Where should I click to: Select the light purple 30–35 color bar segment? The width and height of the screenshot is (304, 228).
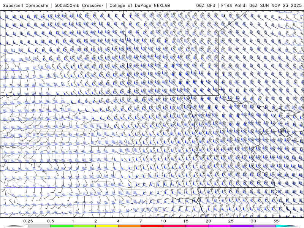[x=264, y=226]
